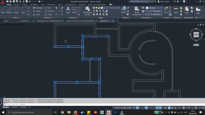Image resolution: width=205 pixels, height=115 pixels.
Task: Expand the Bloque panel
Action: point(126,18)
